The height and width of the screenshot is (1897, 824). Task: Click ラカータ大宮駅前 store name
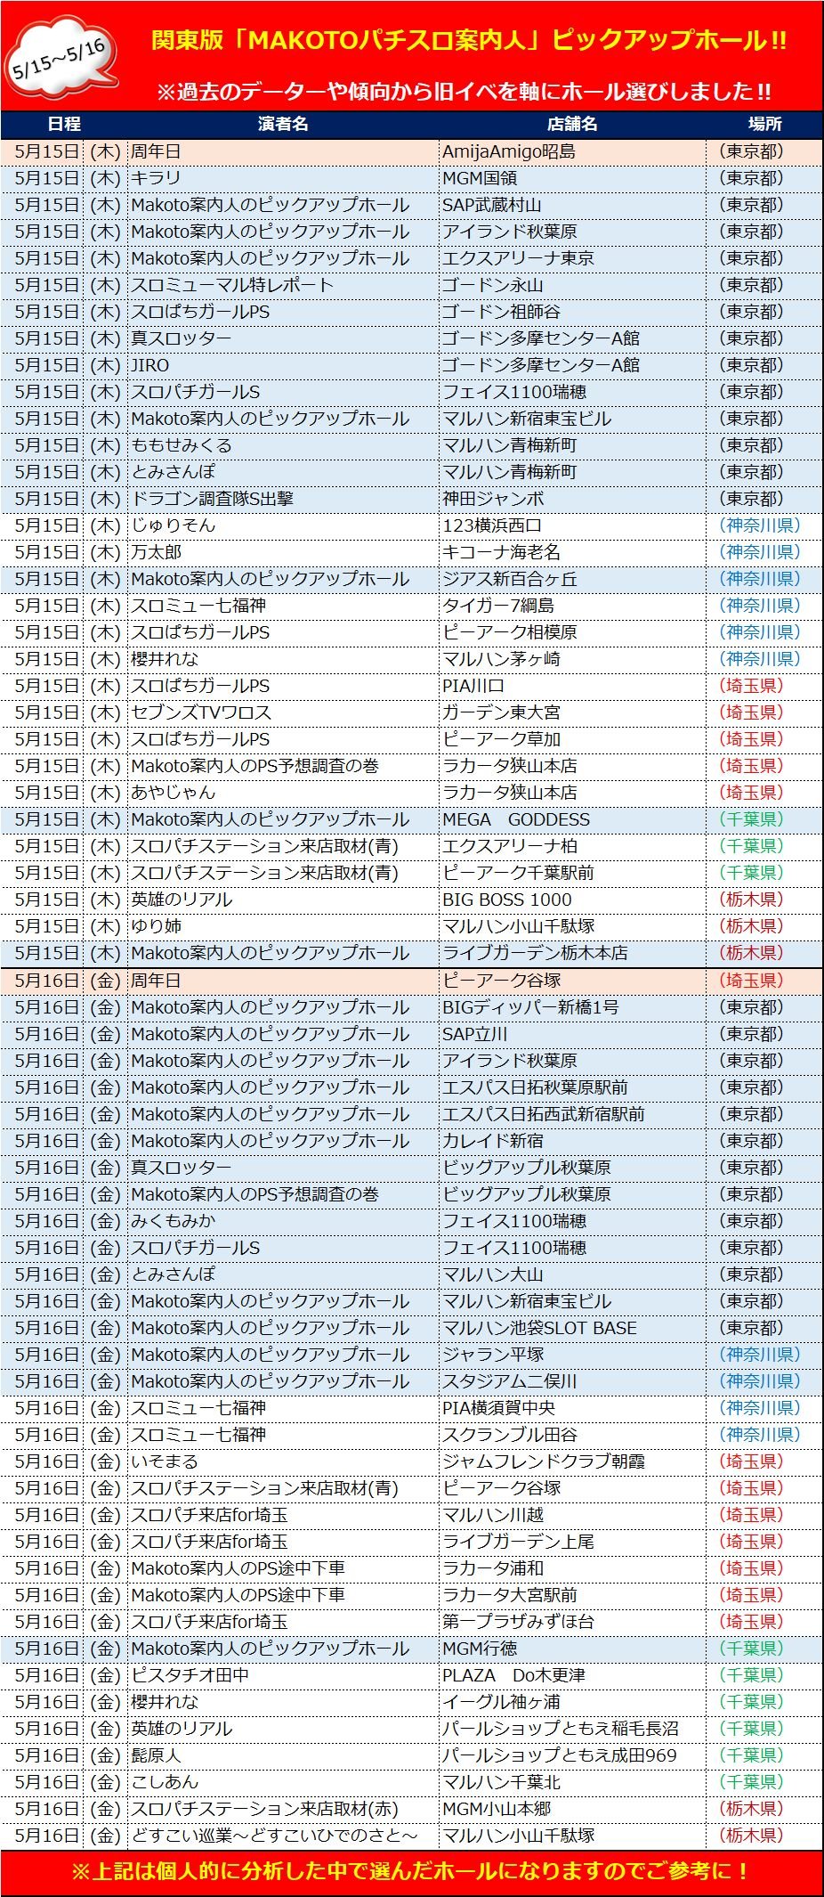[510, 1595]
